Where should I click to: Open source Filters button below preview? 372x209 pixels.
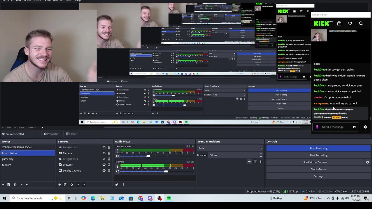(71, 134)
